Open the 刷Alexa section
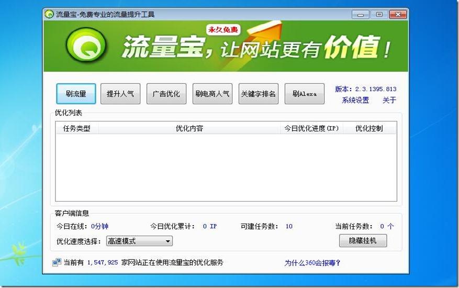 (305, 94)
